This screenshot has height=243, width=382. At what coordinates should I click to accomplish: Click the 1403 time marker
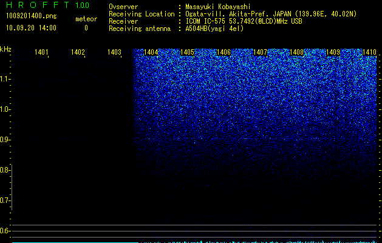[x=114, y=52]
